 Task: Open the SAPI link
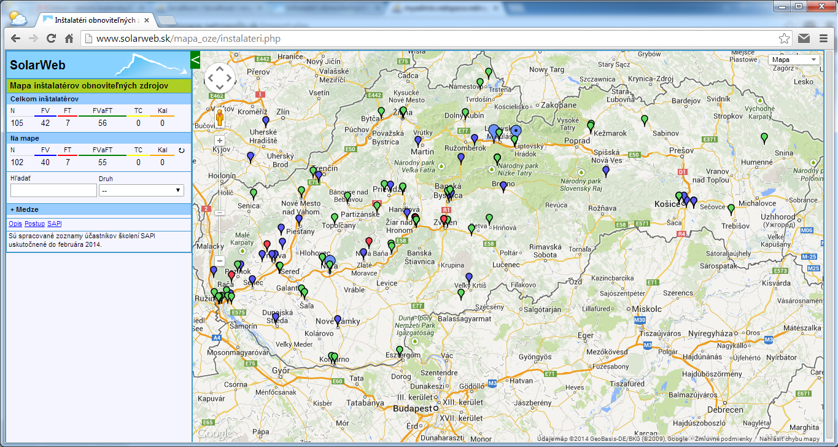click(x=54, y=223)
